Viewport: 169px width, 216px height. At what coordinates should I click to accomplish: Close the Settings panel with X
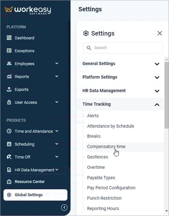point(160,33)
